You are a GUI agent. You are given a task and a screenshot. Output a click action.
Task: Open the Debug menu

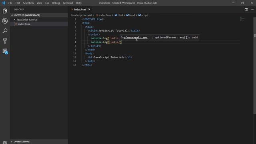[56, 3]
